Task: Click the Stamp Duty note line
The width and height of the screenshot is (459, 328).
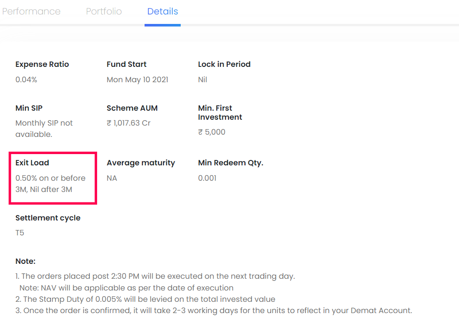Action: (x=145, y=299)
